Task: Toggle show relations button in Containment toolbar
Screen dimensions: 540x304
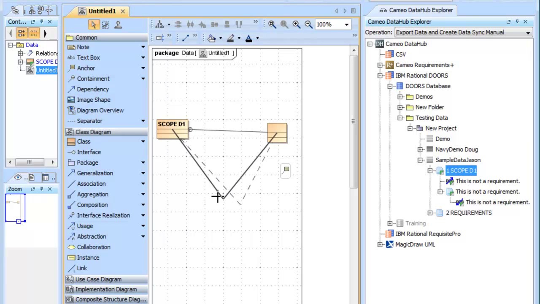Action: (x=22, y=33)
